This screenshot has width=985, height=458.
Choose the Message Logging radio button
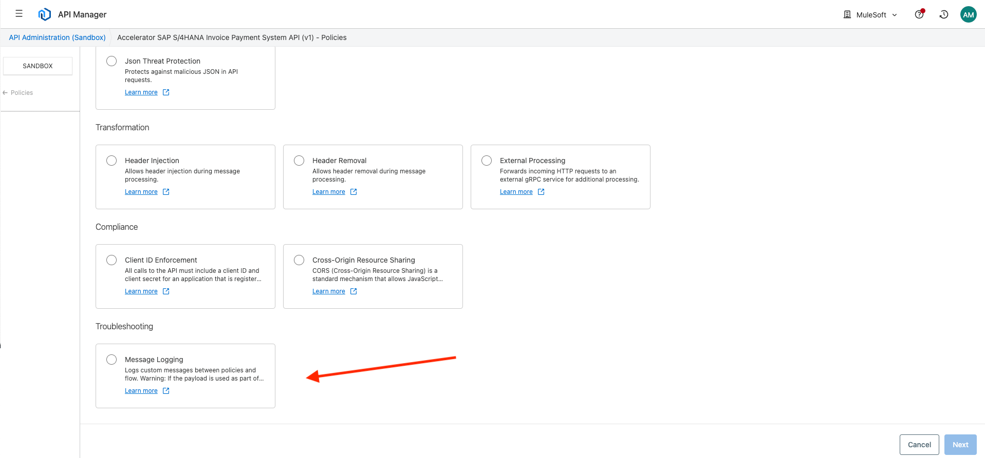[x=111, y=360]
